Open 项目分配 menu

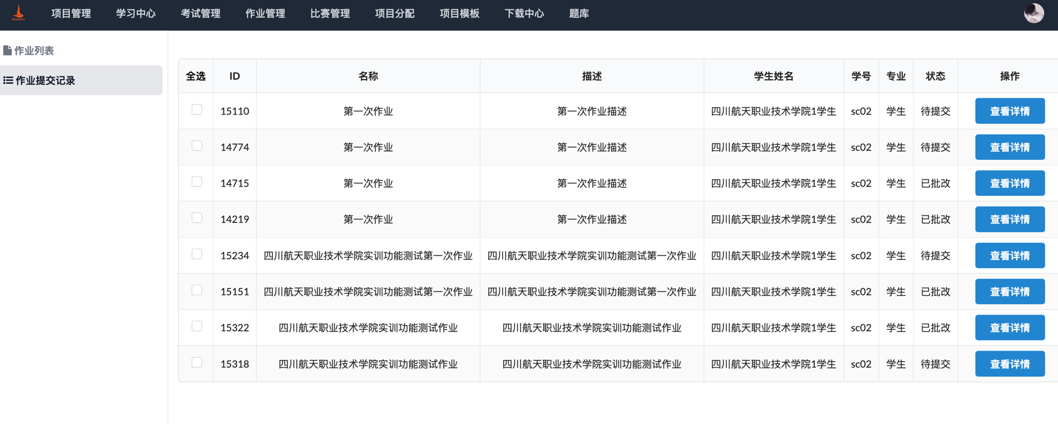point(395,14)
